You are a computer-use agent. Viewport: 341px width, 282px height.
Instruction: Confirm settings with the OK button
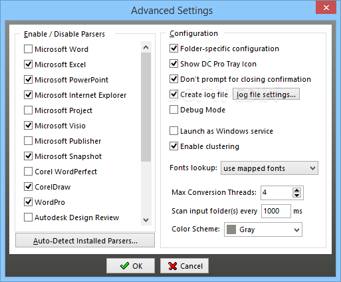point(130,265)
